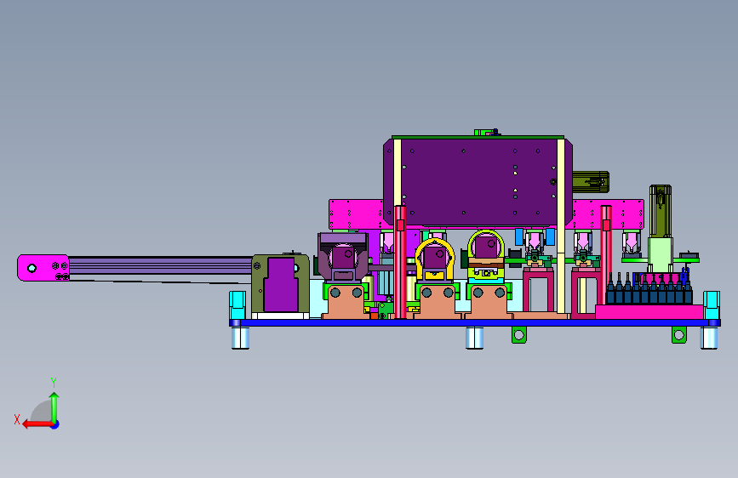Screen dimensions: 738x478
Task: Pick the left red vertical post
Action: point(400,262)
